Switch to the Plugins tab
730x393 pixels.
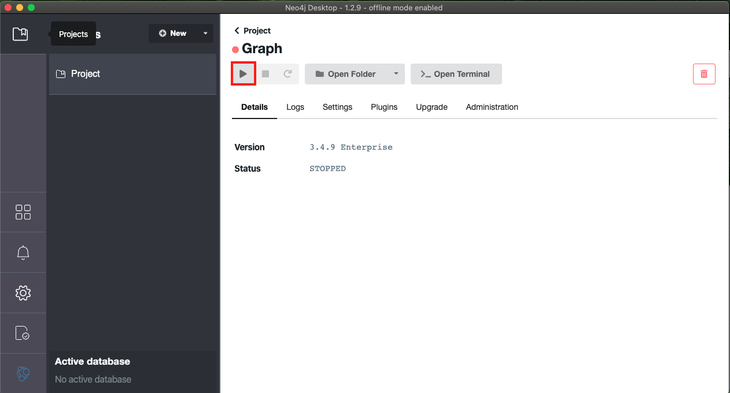(384, 107)
